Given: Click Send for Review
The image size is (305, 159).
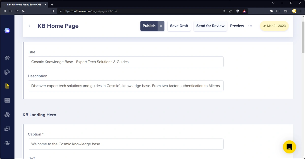Looking at the screenshot, I should pyautogui.click(x=210, y=26).
